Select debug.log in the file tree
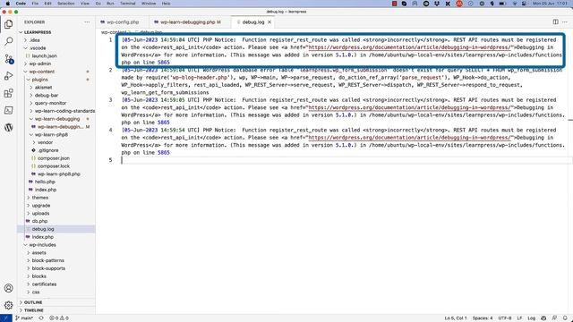The width and height of the screenshot is (573, 322). [43, 229]
